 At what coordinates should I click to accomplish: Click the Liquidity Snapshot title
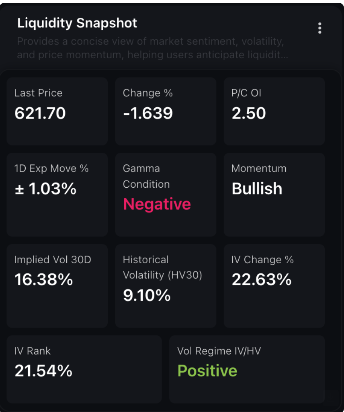[x=77, y=23]
